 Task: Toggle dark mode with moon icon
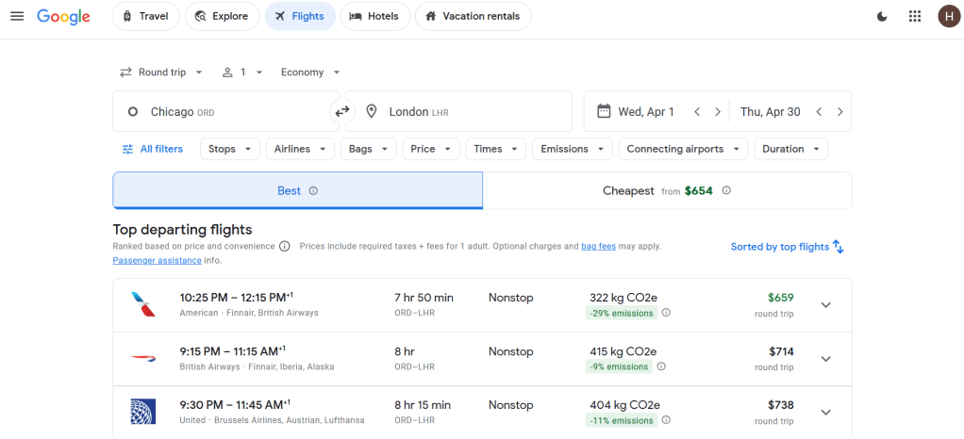(x=882, y=16)
